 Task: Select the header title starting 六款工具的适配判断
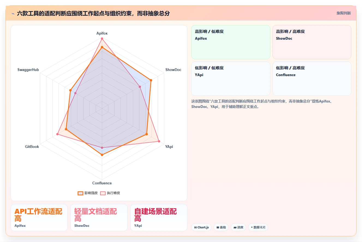93,13
